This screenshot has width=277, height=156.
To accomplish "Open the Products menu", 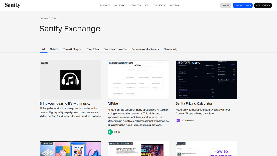I will (x=105, y=5).
